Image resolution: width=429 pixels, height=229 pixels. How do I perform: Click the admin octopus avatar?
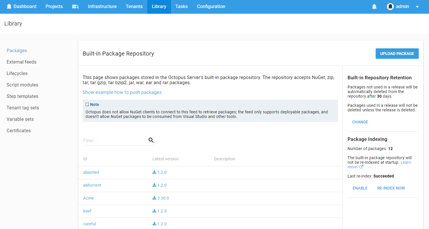pyautogui.click(x=390, y=6)
